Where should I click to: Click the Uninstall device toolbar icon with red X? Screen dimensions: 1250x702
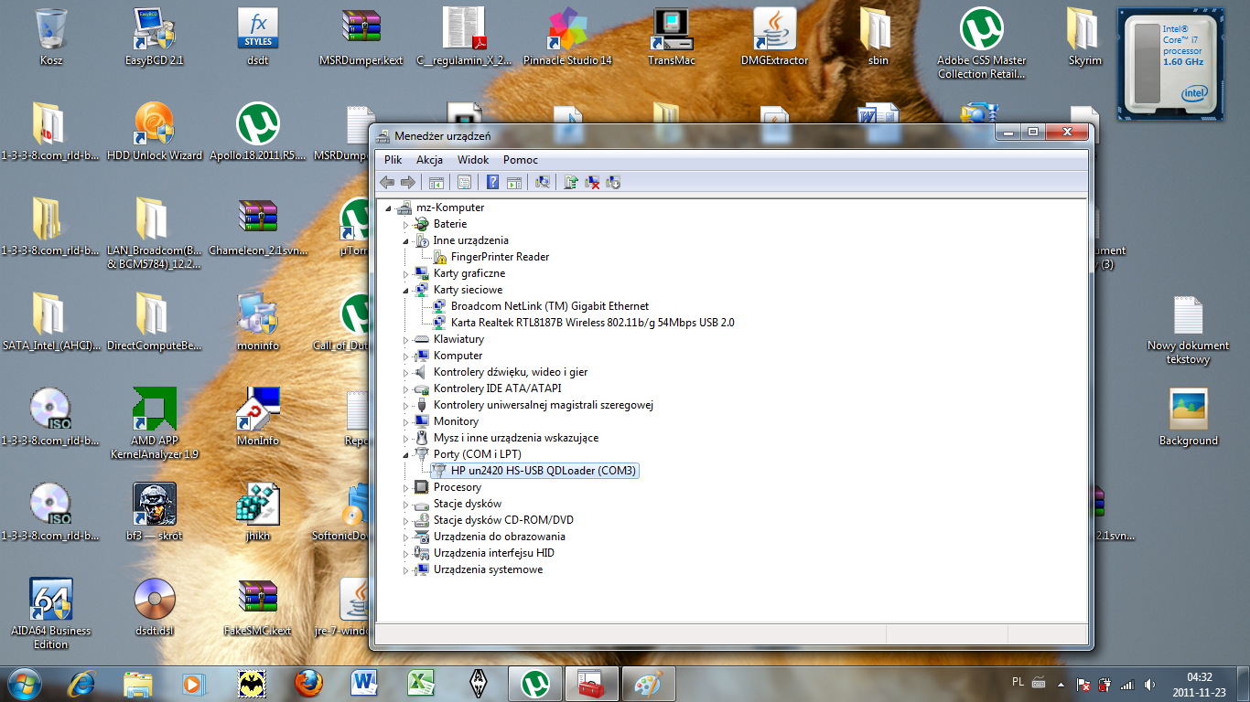(x=593, y=182)
